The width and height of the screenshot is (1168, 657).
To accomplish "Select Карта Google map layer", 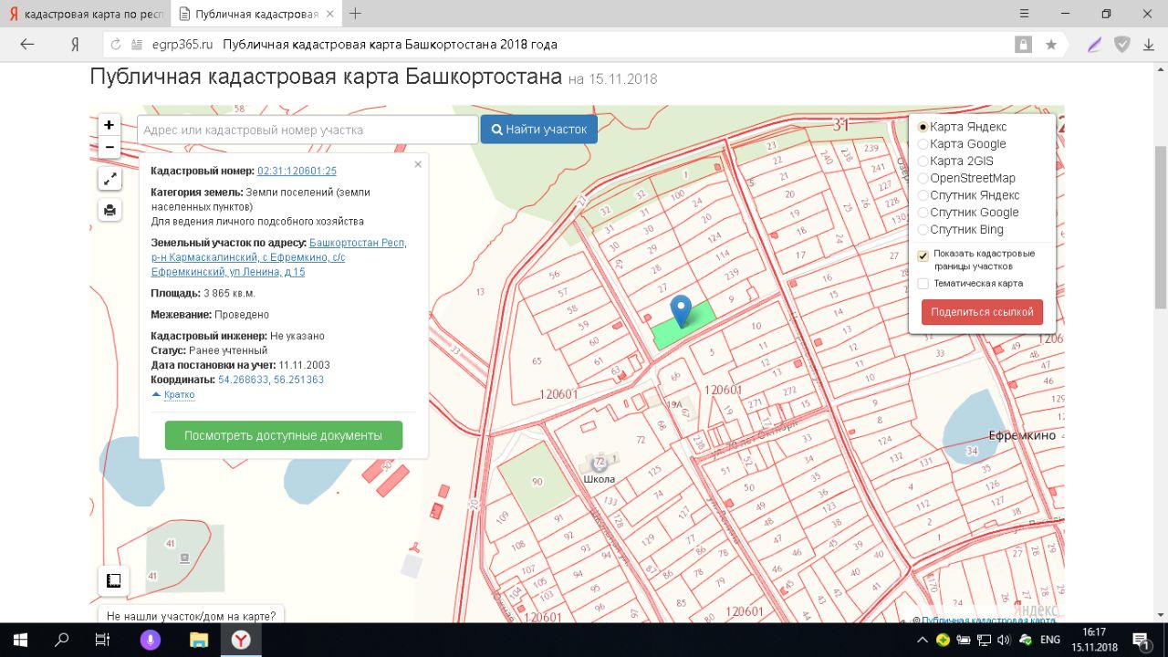I will coord(962,144).
